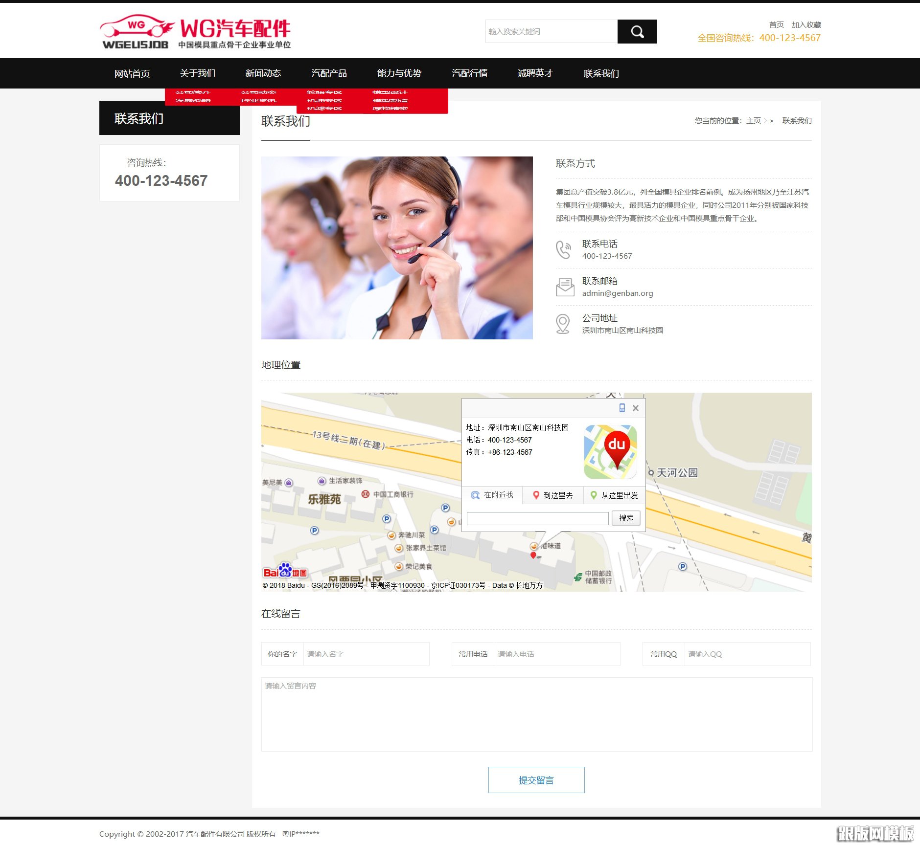Submit the form via 提交留言 button
The image size is (920, 845).
[x=536, y=780]
